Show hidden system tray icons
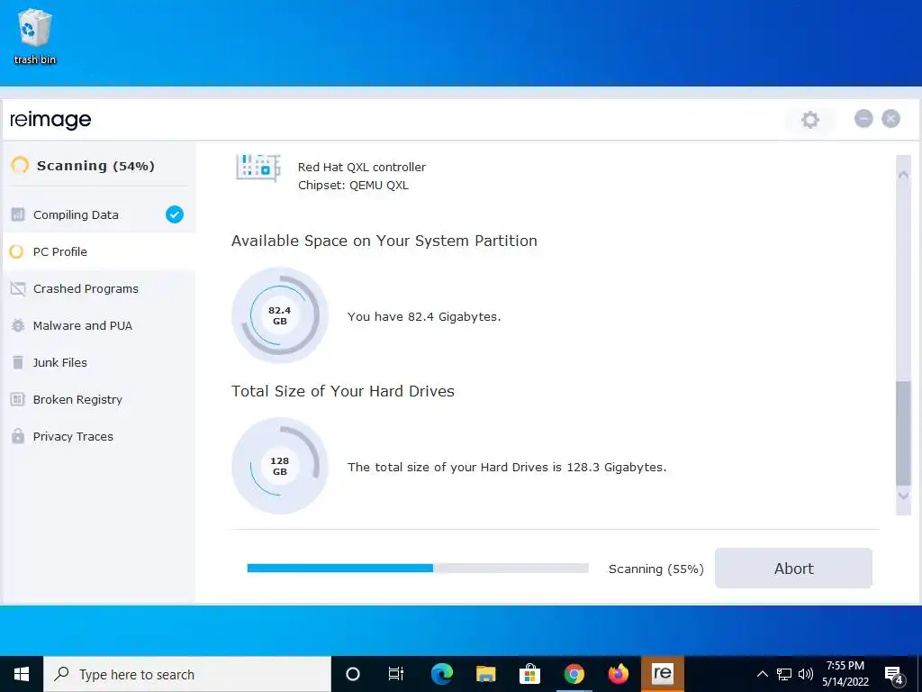 pyautogui.click(x=762, y=674)
